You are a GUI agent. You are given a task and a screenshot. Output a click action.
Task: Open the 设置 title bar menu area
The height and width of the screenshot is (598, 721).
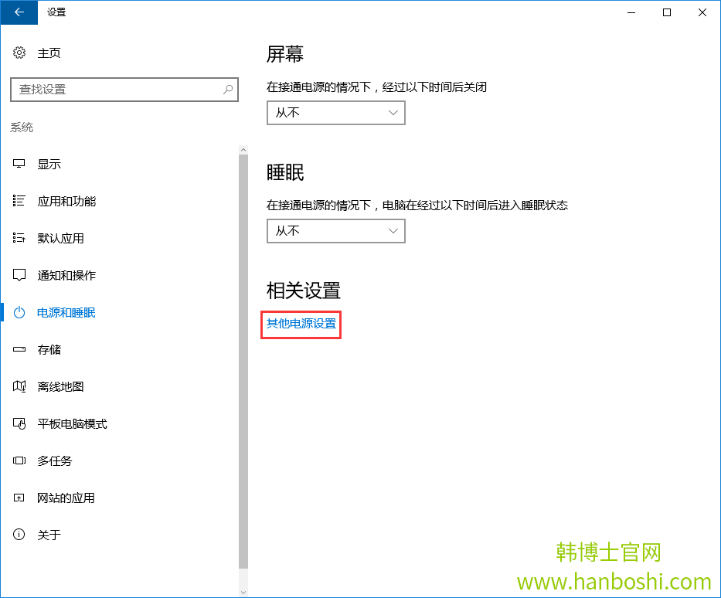56,12
